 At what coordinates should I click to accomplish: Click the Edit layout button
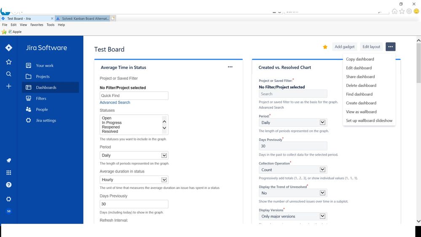(x=371, y=47)
